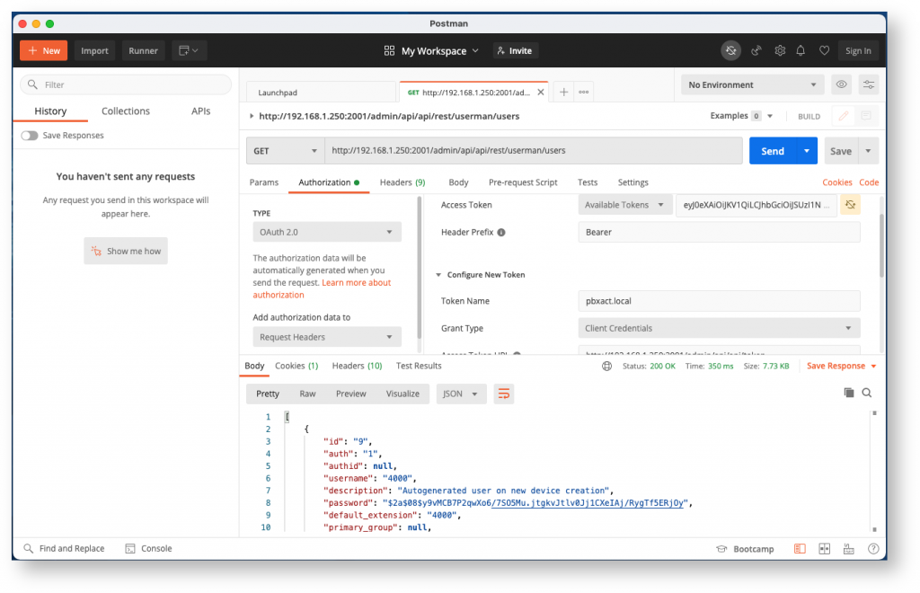This screenshot has height=593, width=920.
Task: Open the notifications bell icon
Action: click(x=801, y=50)
